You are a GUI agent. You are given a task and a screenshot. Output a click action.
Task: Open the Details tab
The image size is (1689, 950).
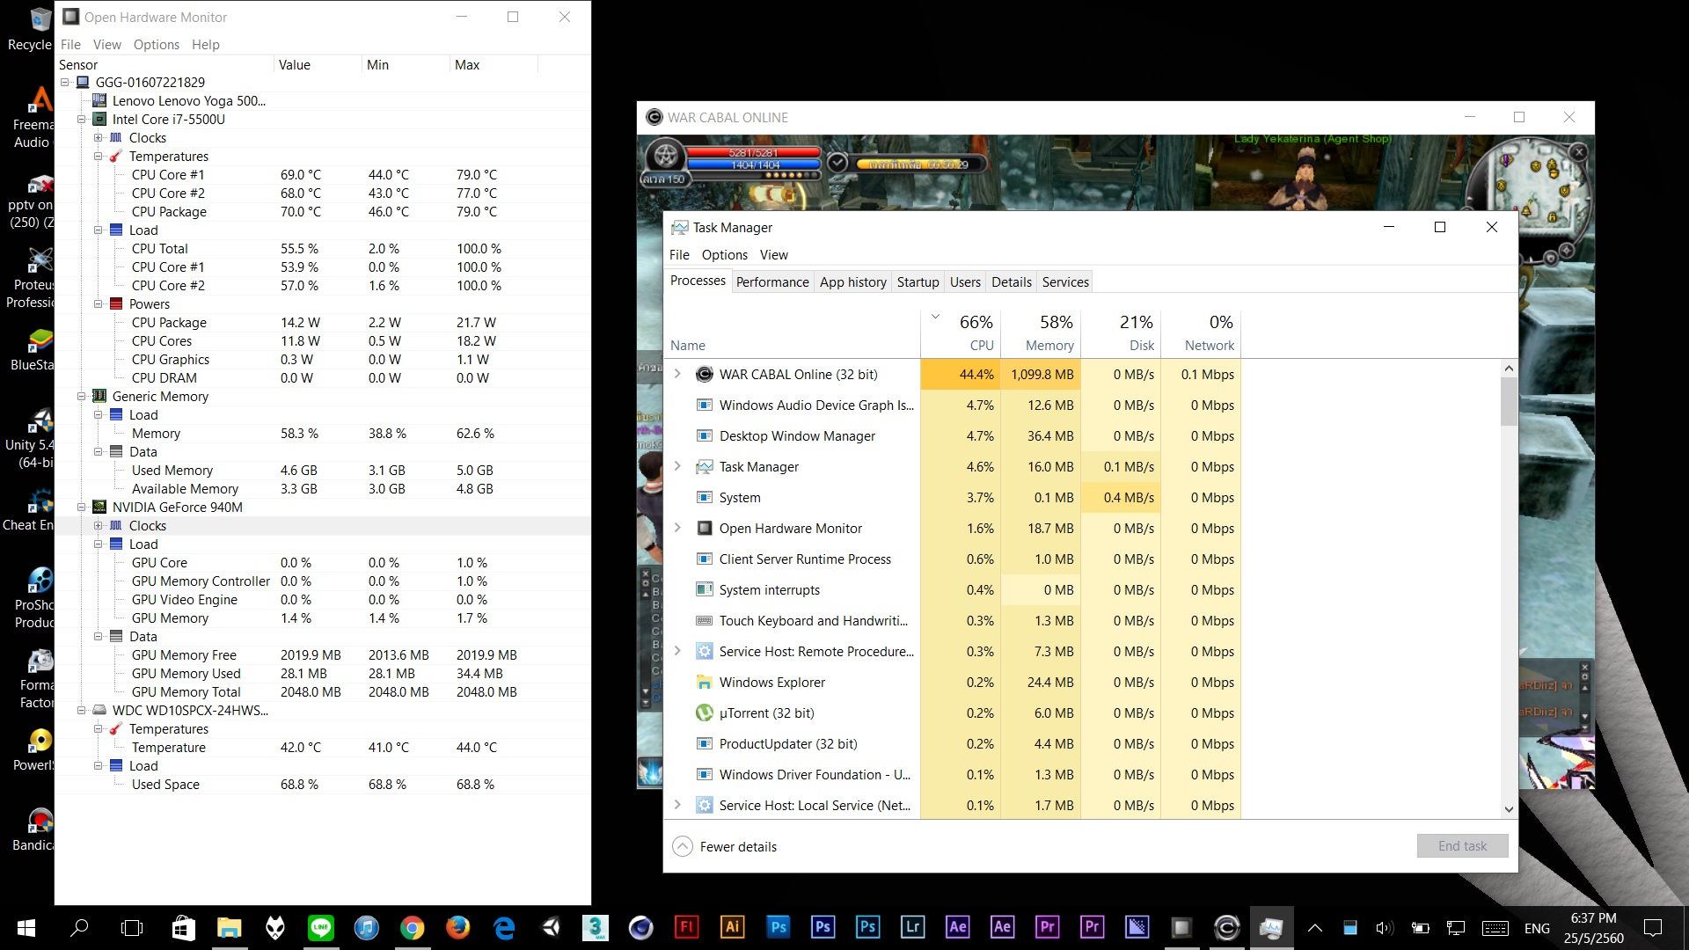(x=1012, y=282)
